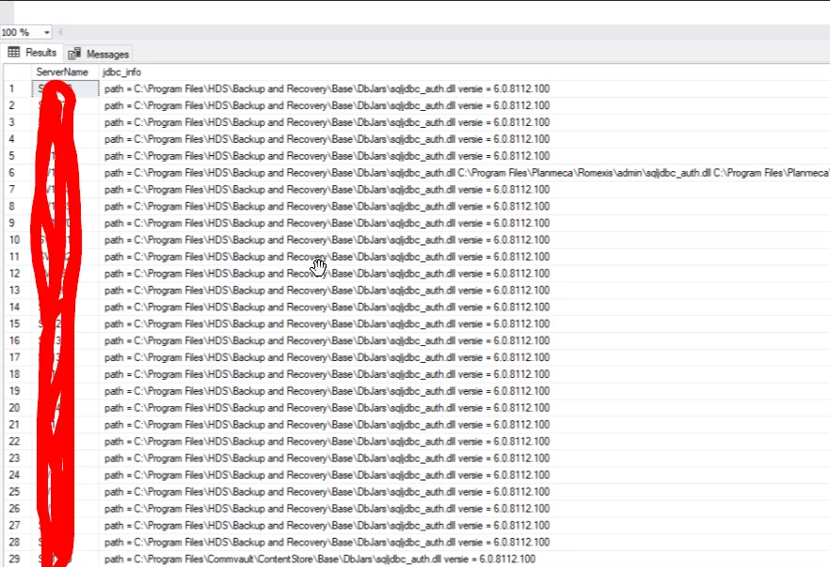The width and height of the screenshot is (830, 567).
Task: Select row header number 18
Action: [18, 374]
